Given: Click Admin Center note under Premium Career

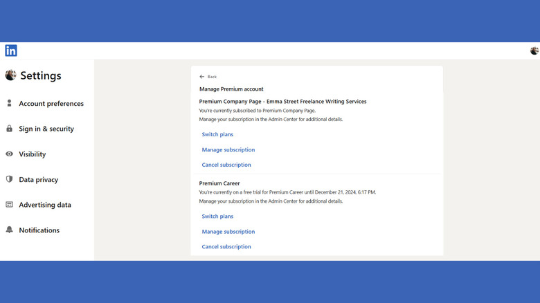Looking at the screenshot, I should [271, 201].
